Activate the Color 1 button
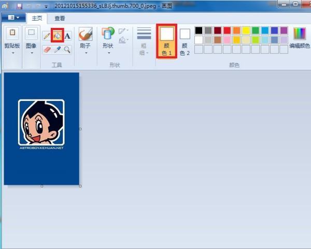 (x=166, y=41)
